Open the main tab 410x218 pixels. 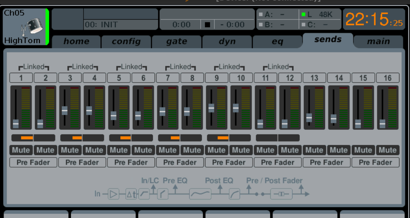coord(378,42)
